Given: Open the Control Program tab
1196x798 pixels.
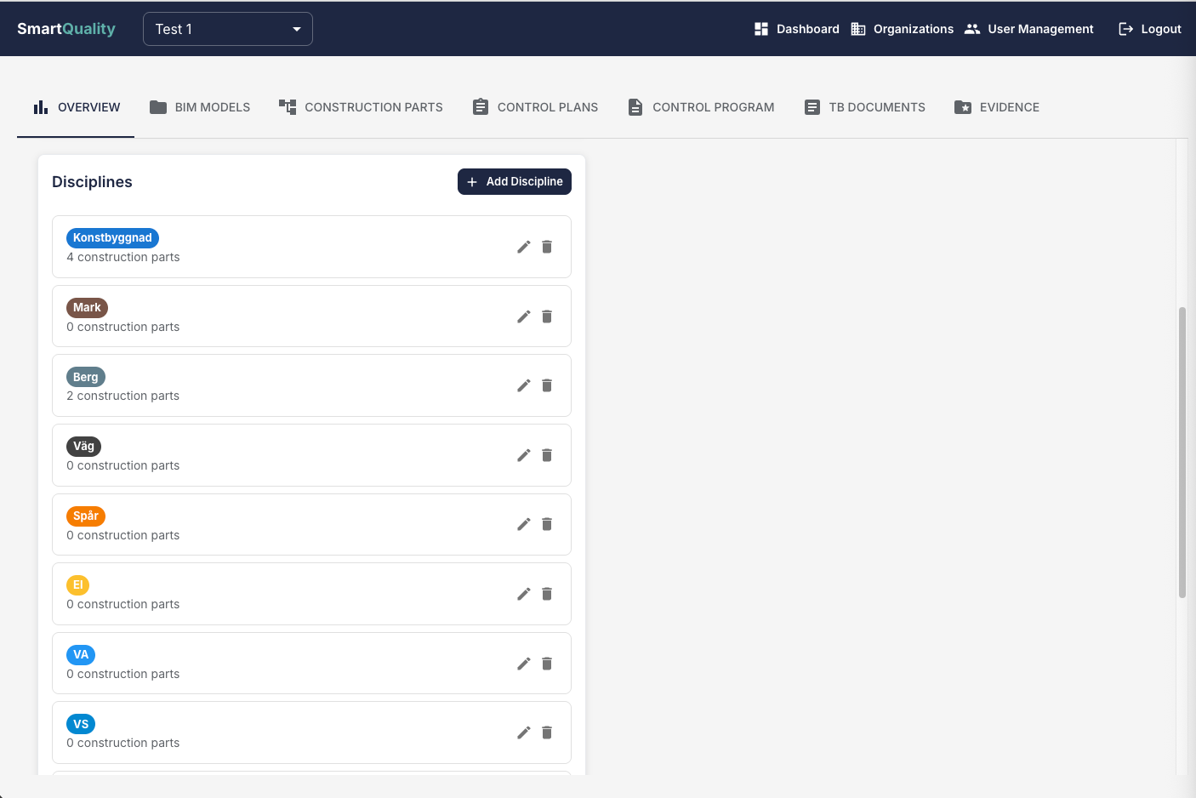Looking at the screenshot, I should 701,107.
